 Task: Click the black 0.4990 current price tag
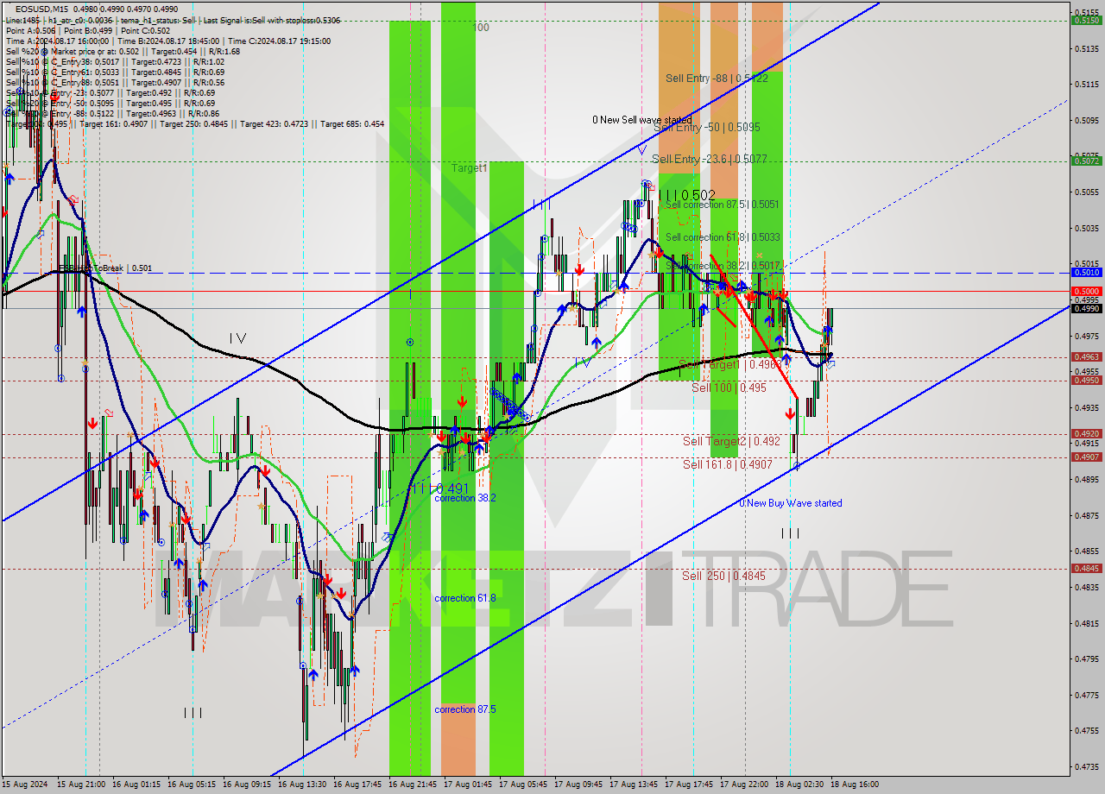[1086, 308]
